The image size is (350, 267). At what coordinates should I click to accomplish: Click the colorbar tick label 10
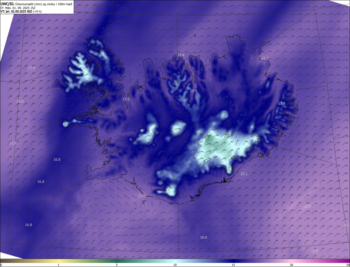tap(175, 265)
